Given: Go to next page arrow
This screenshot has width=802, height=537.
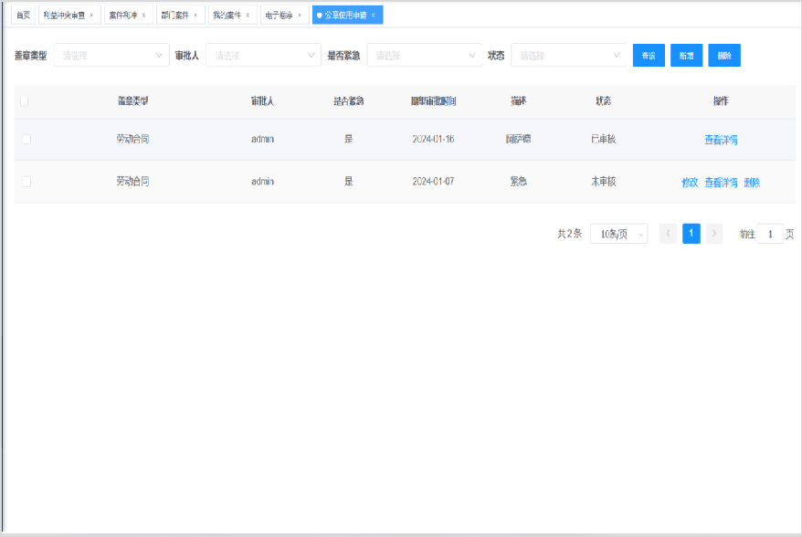Looking at the screenshot, I should click(714, 234).
